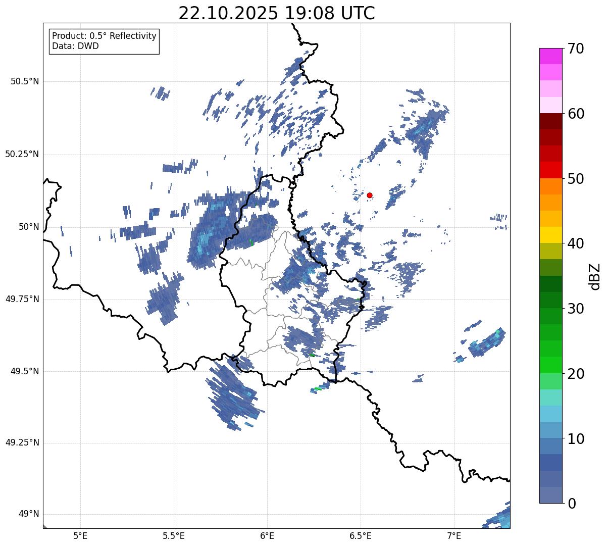The image size is (607, 546).
Task: Click the colorbar tick label 20
Action: [576, 374]
